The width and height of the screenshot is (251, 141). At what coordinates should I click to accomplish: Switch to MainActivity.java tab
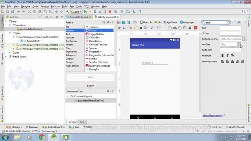79,17
